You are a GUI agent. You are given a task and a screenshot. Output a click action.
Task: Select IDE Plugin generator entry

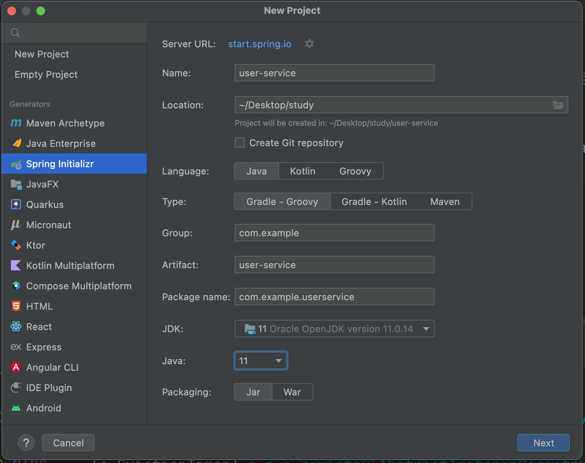coord(74,387)
